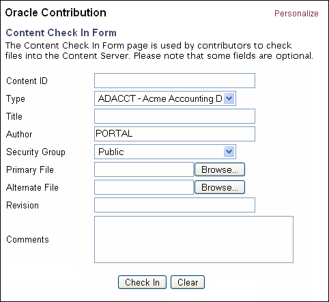Open the Personalize link
This screenshot has height=302, width=329.
(x=296, y=14)
